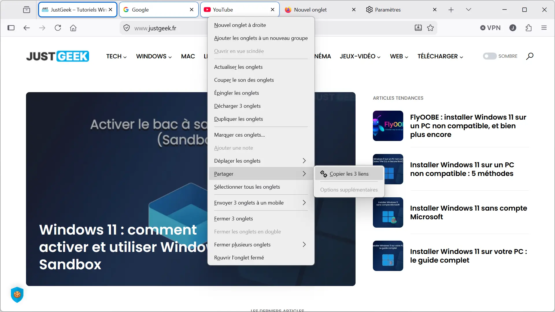
Task: Open a new tab with plus button
Action: tap(451, 10)
